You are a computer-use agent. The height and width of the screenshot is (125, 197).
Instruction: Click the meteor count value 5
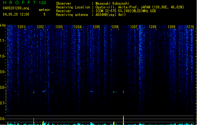pyautogui.click(x=44, y=14)
